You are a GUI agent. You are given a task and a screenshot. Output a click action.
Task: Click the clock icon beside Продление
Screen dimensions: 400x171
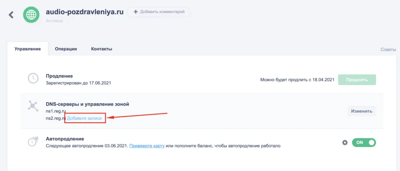click(33, 78)
